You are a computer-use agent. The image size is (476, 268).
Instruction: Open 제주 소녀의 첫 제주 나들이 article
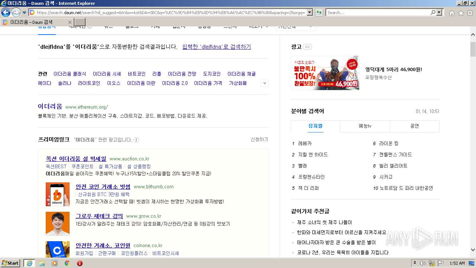coord(324,223)
